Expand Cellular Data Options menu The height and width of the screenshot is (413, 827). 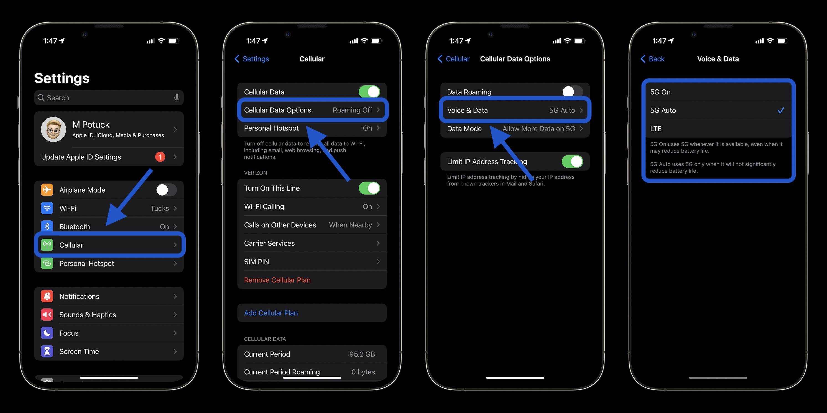coord(312,110)
